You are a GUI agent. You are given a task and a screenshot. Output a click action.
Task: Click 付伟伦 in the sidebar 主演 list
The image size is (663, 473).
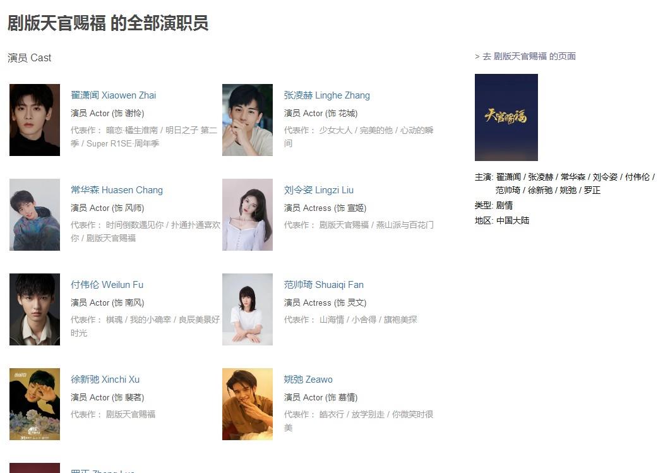click(x=637, y=177)
